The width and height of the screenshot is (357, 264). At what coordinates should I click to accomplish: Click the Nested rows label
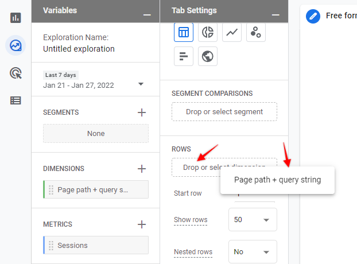click(x=193, y=252)
